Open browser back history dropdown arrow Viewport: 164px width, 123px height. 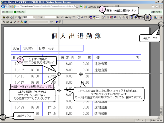coord(11,6)
